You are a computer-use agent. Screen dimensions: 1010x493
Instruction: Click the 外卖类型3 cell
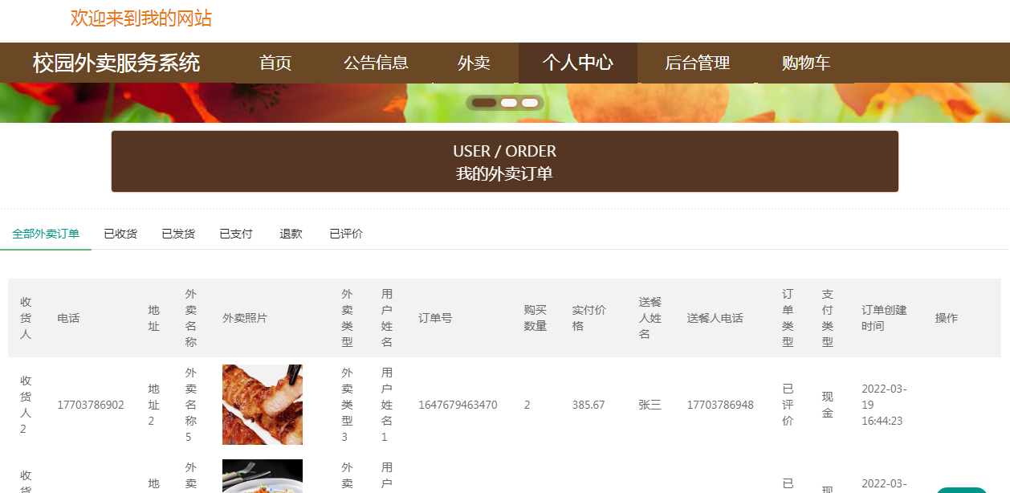pos(347,405)
